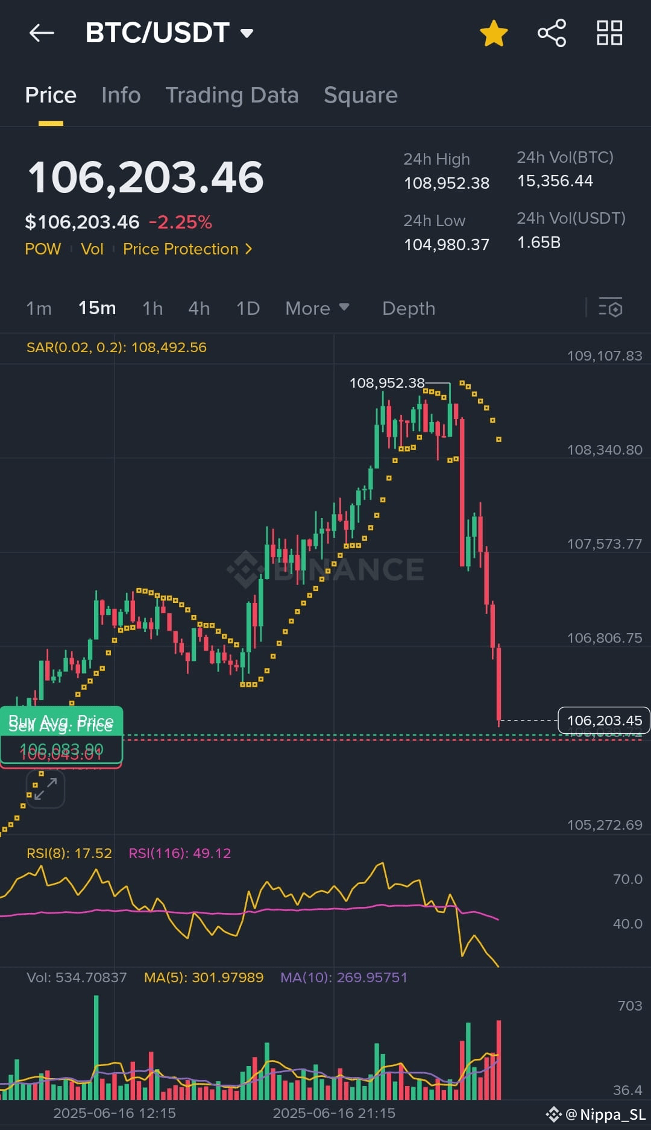Tap the POW tag link
Image resolution: width=651 pixels, height=1130 pixels.
(43, 249)
